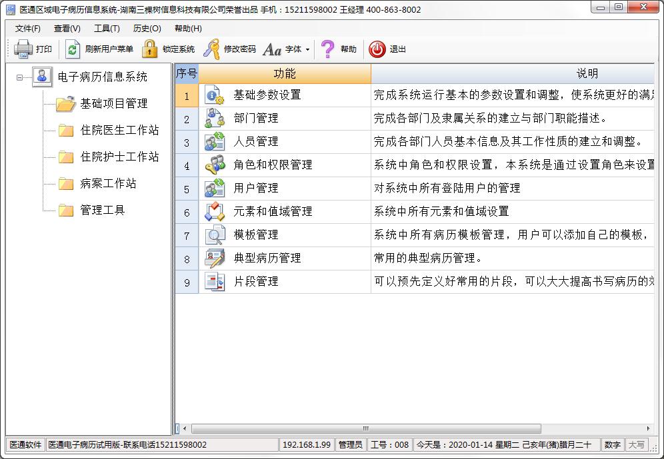Image resolution: width=664 pixels, height=459 pixels.
Task: Click status bar 管理员 entry
Action: (x=351, y=444)
